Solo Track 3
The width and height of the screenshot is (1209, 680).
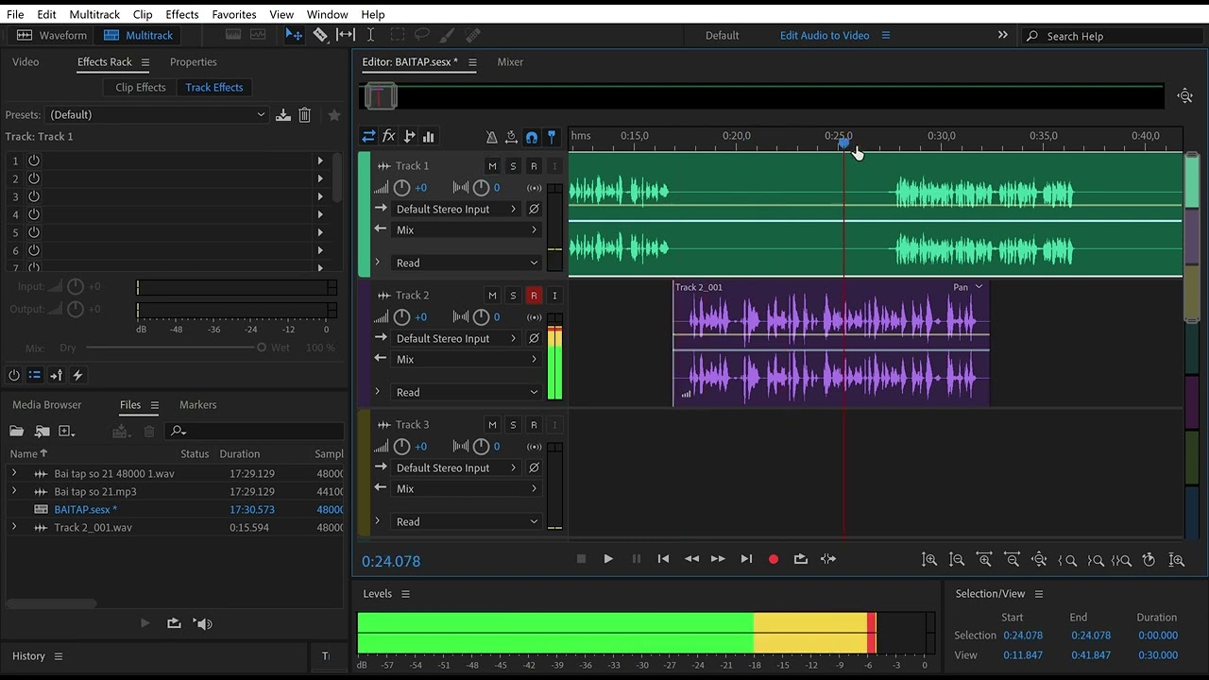point(513,425)
